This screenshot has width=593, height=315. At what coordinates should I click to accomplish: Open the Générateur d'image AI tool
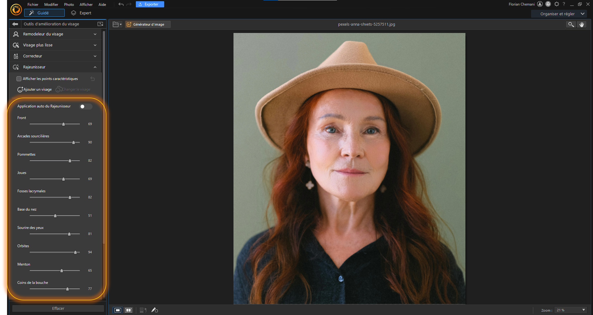[148, 24]
